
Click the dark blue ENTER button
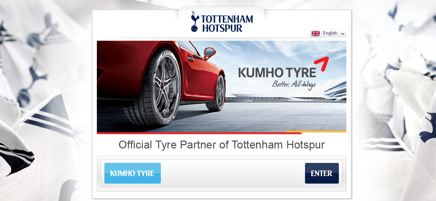[x=322, y=173]
